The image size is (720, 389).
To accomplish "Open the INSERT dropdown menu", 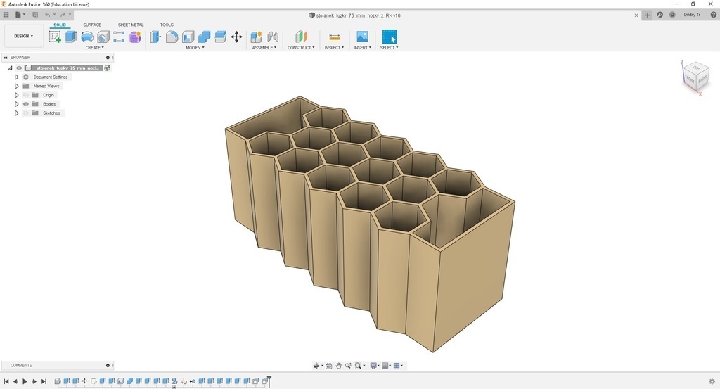I will pos(363,48).
